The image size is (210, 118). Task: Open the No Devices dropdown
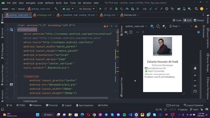[87, 9]
